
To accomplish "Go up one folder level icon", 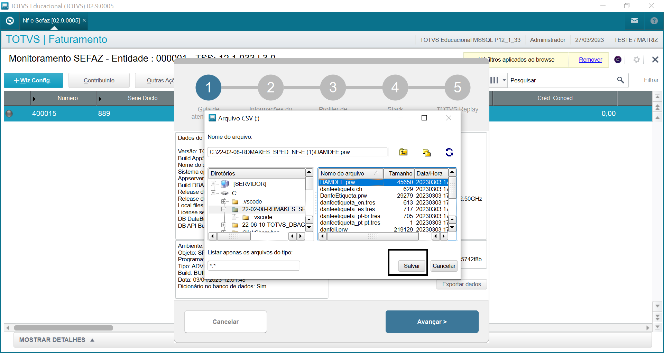I will [403, 152].
